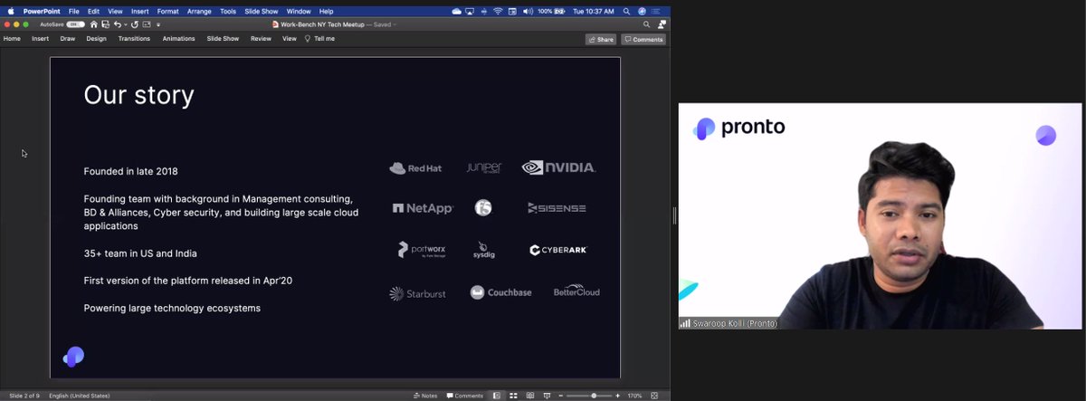Image resolution: width=1086 pixels, height=401 pixels.
Task: Open document title dropdown next to Saved
Action: (394, 24)
